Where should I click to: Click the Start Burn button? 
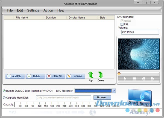tap(139, 98)
